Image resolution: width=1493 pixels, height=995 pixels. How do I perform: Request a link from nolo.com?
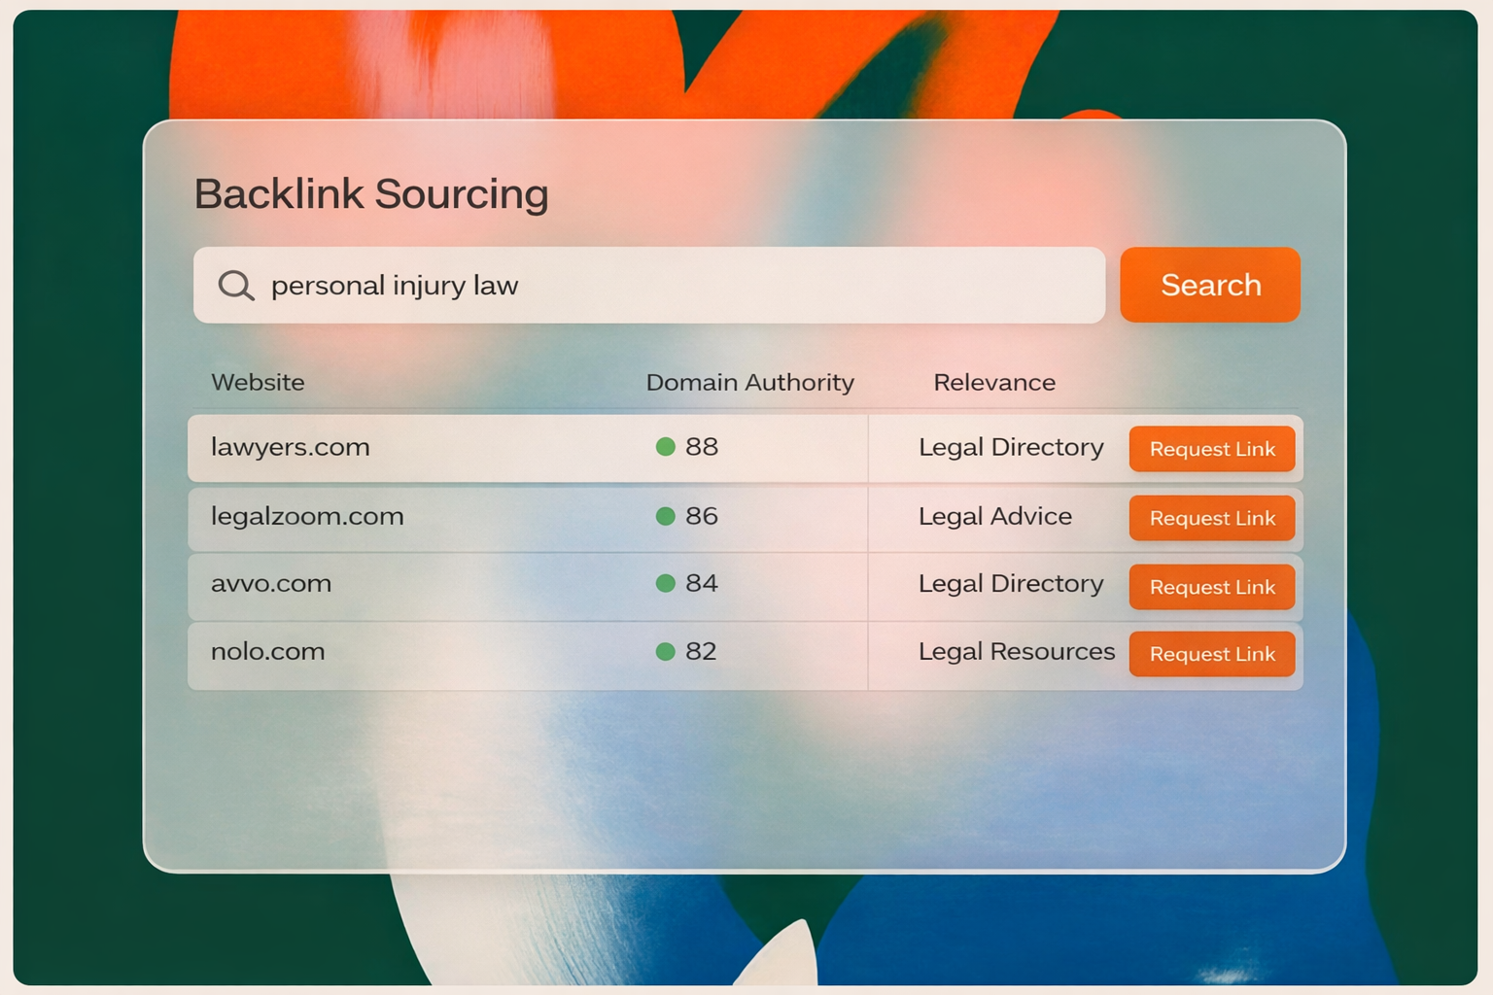coord(1212,654)
